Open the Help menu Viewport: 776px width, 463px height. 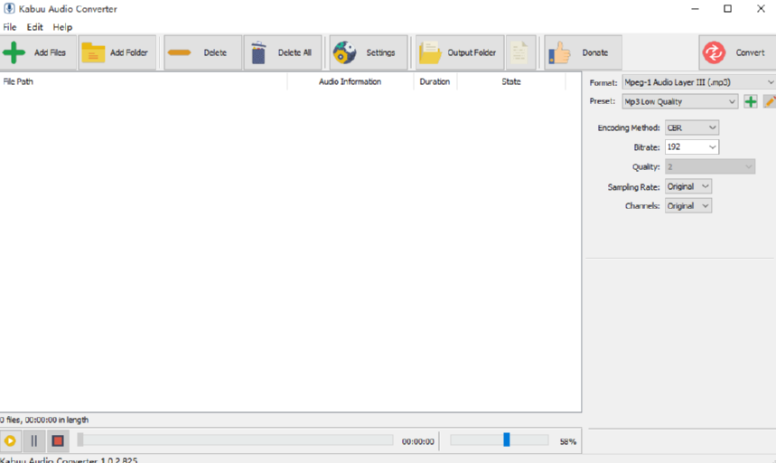coord(63,27)
